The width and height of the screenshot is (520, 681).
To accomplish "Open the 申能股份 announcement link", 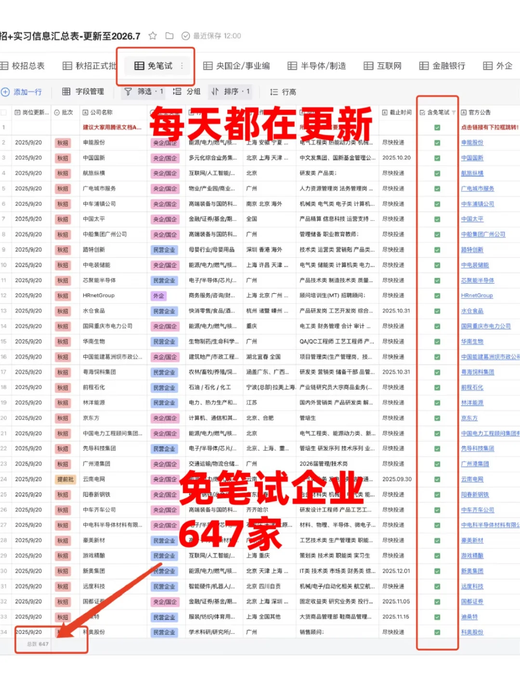I will (472, 143).
